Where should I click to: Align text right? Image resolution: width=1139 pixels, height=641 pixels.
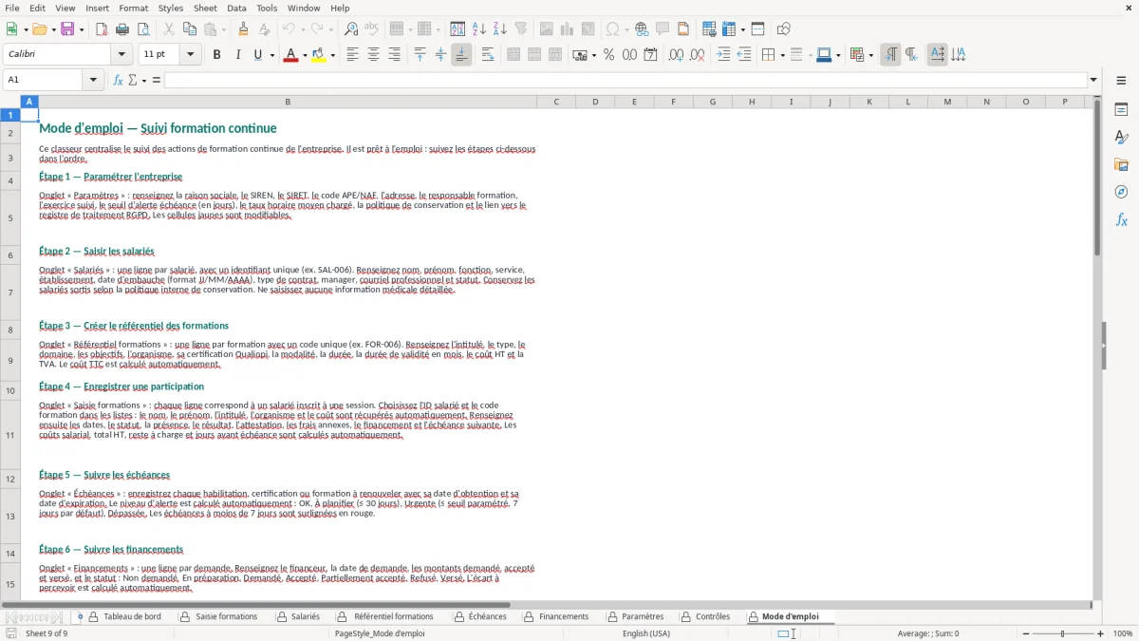click(x=394, y=55)
